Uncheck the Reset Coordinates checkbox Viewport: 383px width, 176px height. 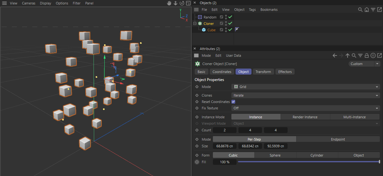[233, 102]
